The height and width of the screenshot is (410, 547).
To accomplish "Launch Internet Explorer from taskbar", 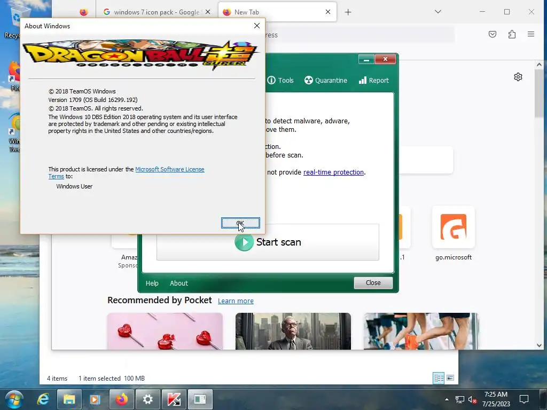I will [43, 399].
